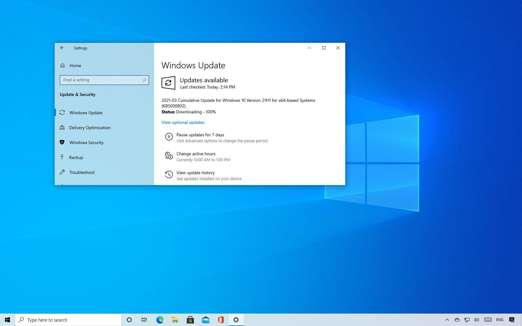Image resolution: width=522 pixels, height=326 pixels.
Task: Click the large Updates available refresh icon
Action: [x=168, y=83]
